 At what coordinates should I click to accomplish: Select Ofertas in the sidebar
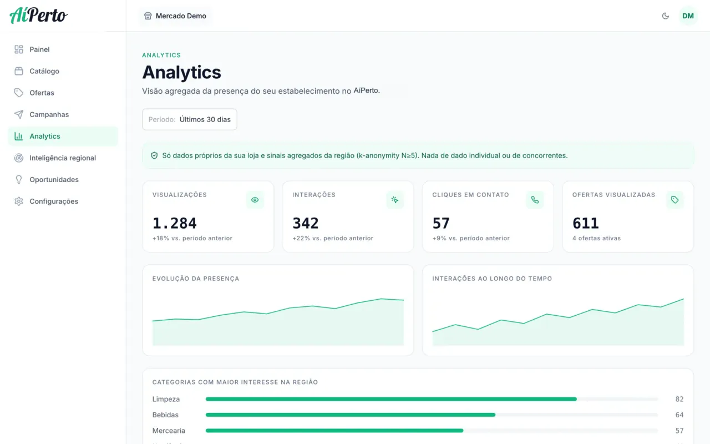click(63, 93)
